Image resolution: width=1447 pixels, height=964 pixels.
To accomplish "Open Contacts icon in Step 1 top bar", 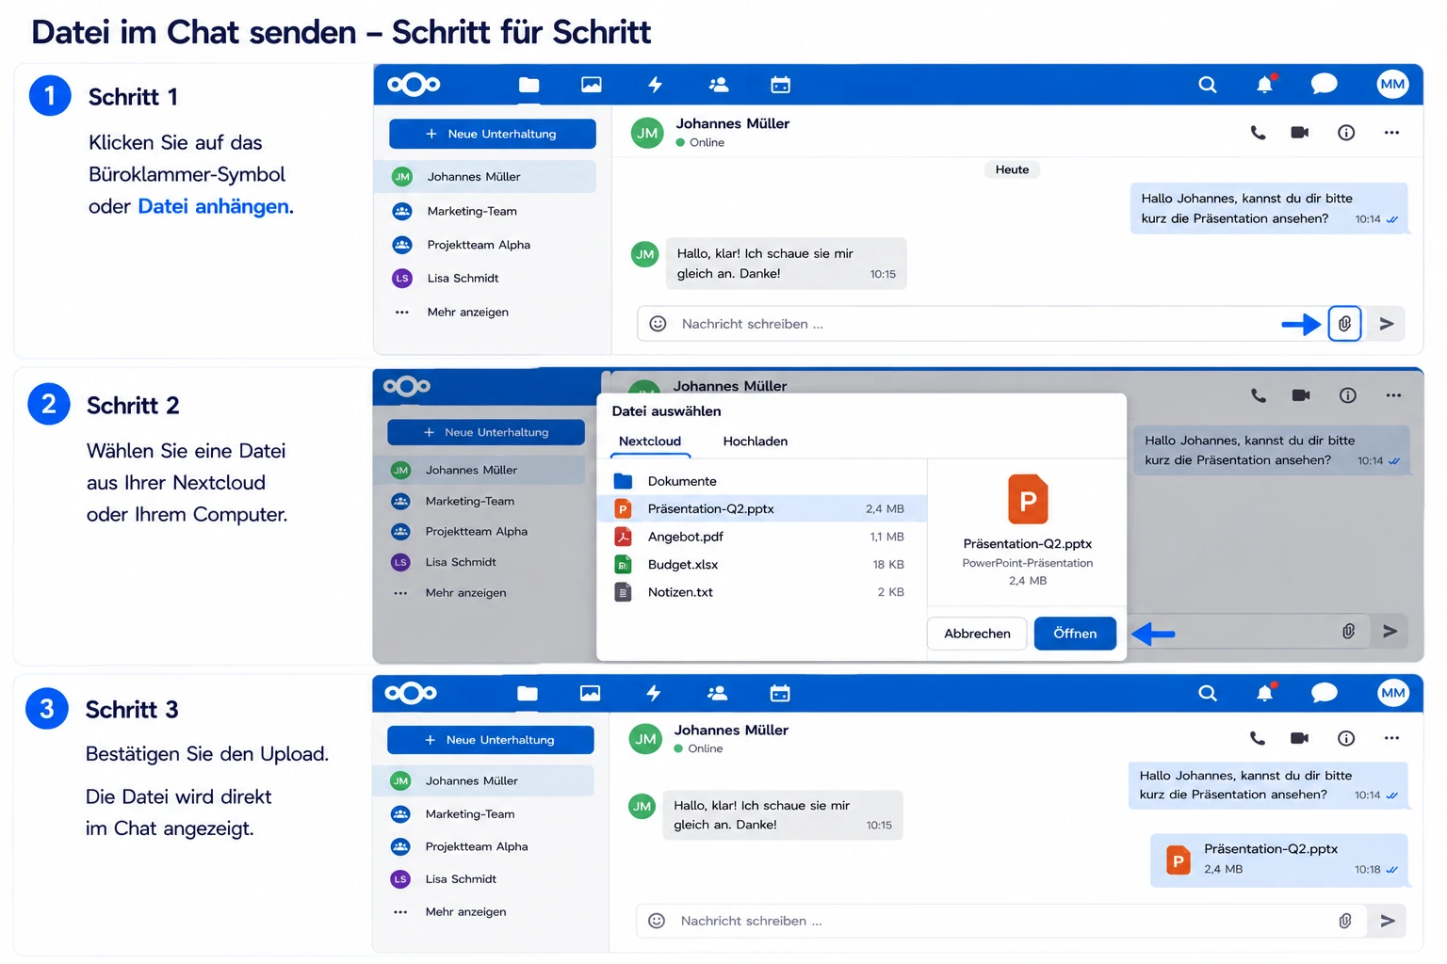I will [718, 85].
